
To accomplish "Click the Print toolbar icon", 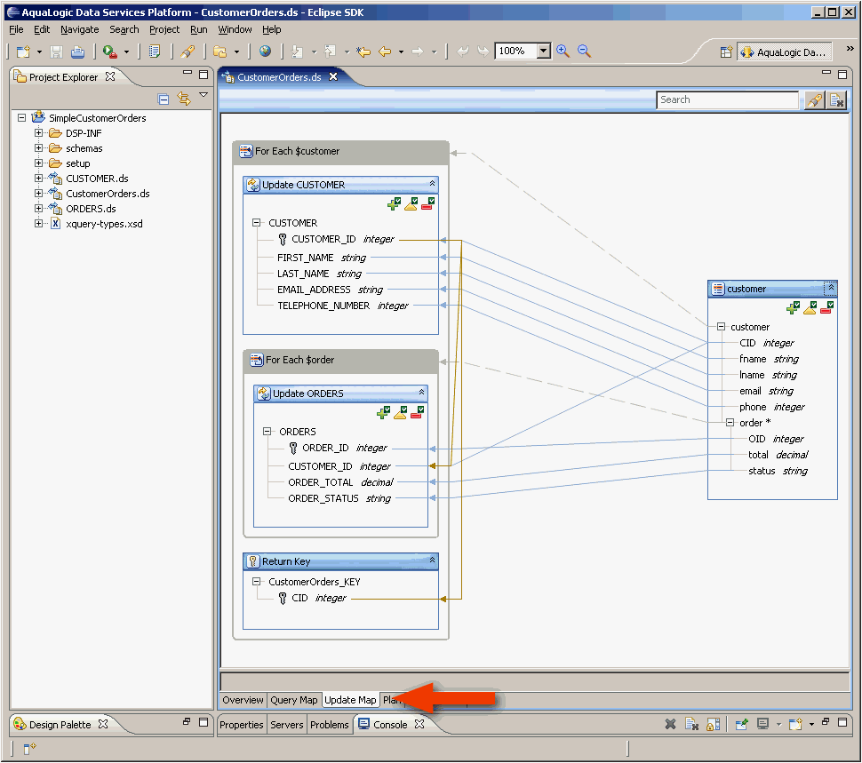I will (77, 52).
